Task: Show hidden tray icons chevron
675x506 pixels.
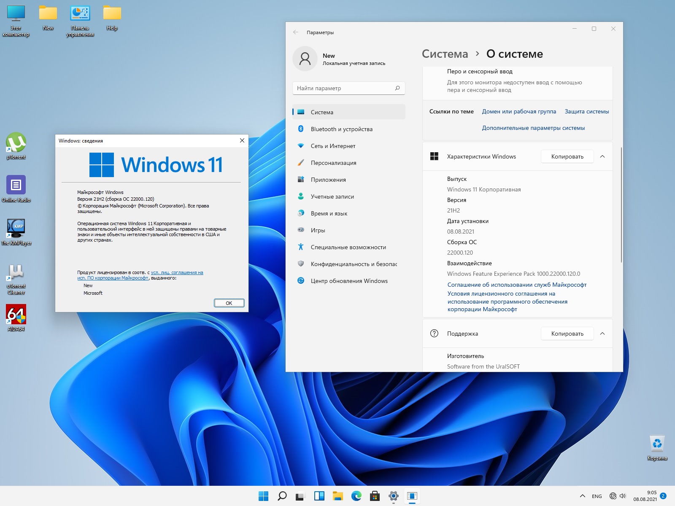Action: [x=582, y=496]
